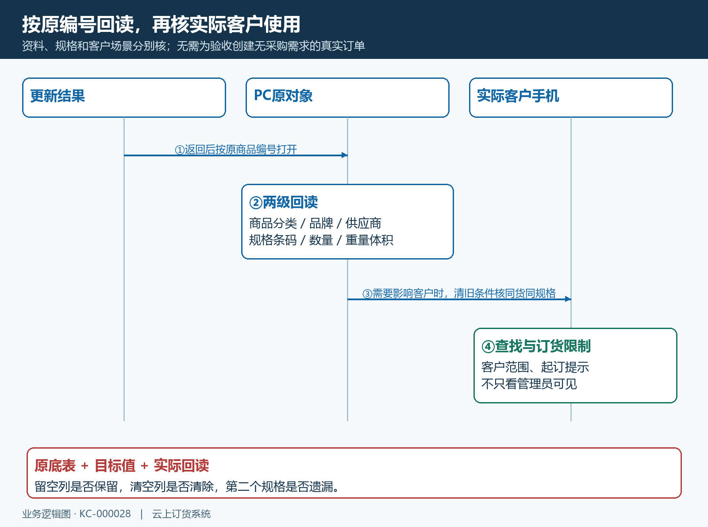
Task: Click the 更新结果 lifeline header box
Action: point(124,98)
